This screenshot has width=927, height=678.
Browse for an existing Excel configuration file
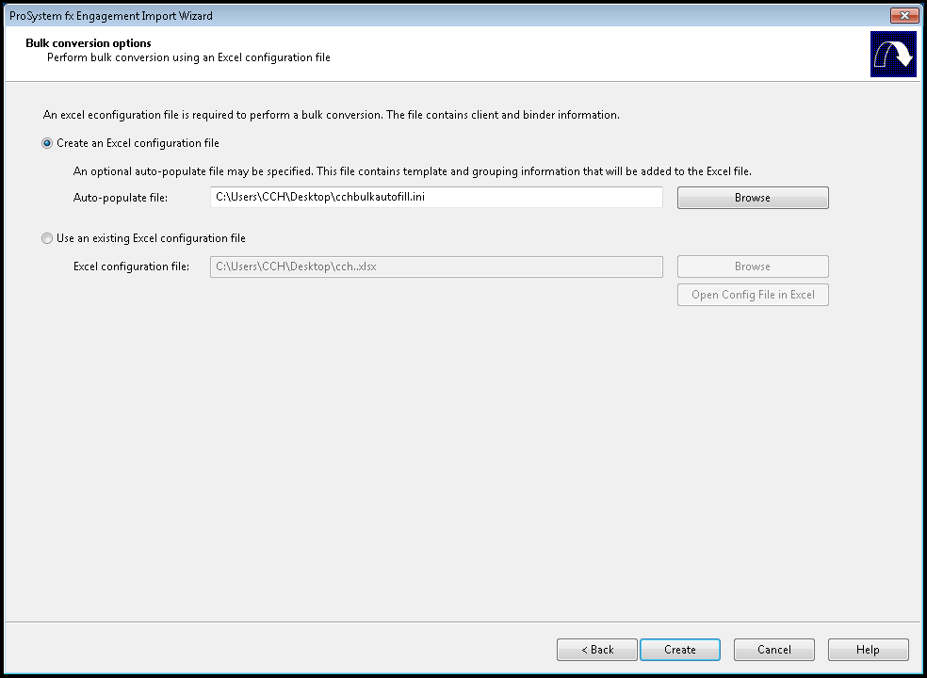[753, 266]
